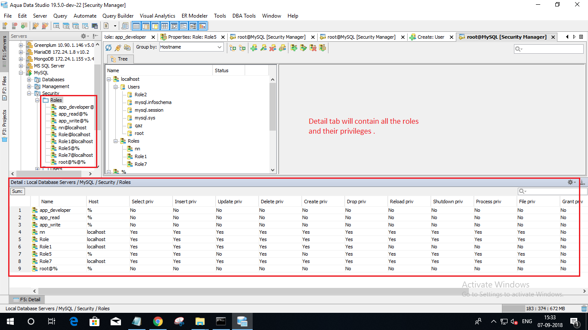Click the Windows Start button

click(10, 321)
